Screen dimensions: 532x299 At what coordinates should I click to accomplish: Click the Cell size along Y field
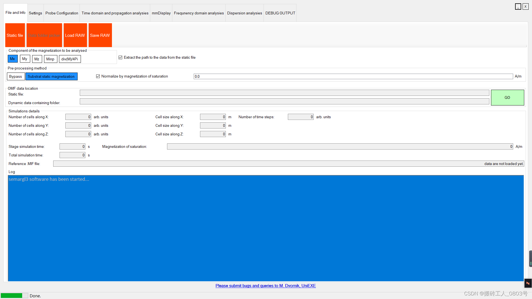(x=213, y=125)
